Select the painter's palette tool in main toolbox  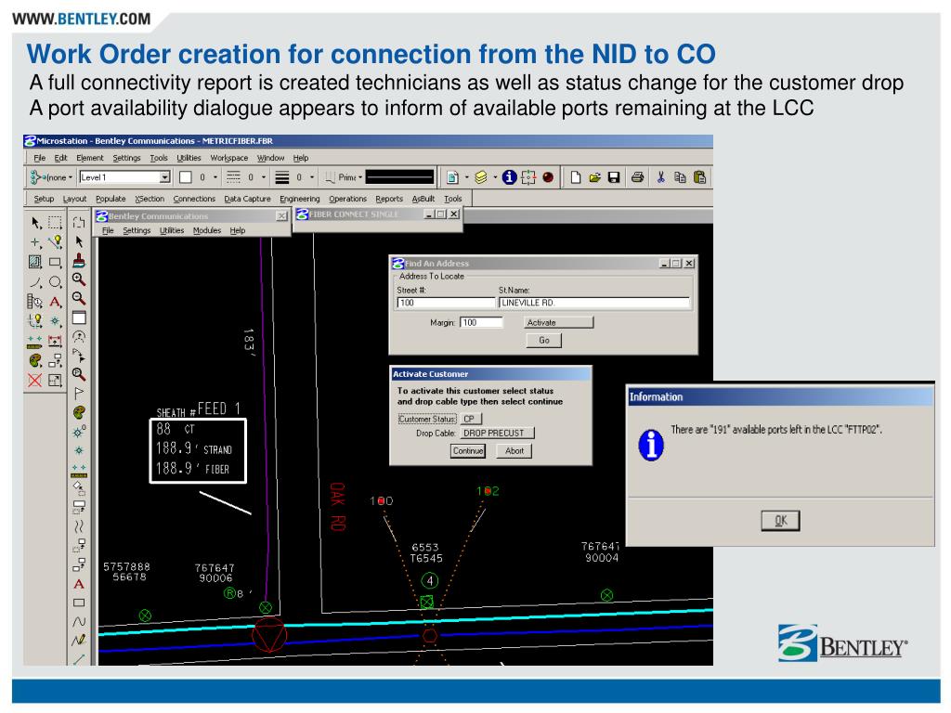[35, 361]
